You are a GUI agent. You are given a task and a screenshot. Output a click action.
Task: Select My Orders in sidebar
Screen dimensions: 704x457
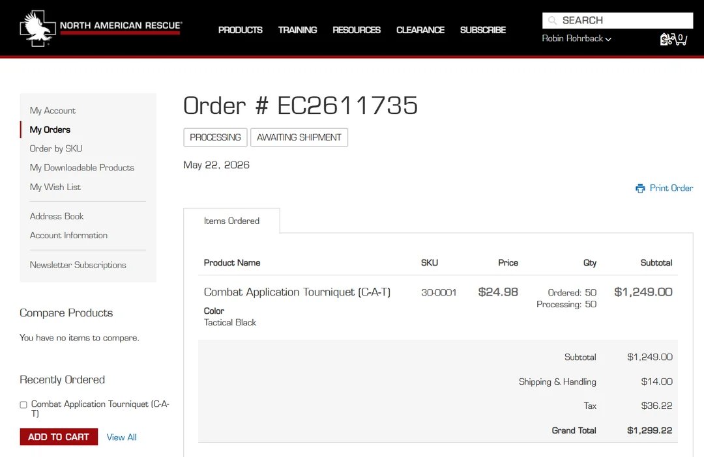click(50, 130)
